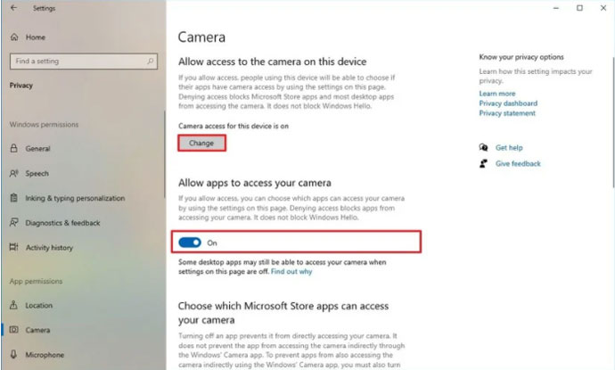Open the Microphone permissions page
Image resolution: width=615 pixels, height=370 pixels.
[x=45, y=355]
